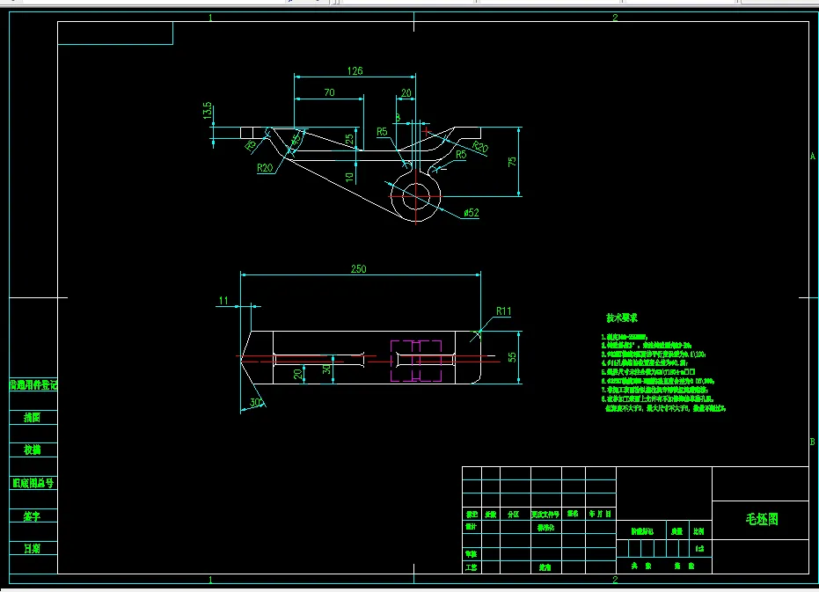The height and width of the screenshot is (592, 819).
Task: Pick the 8 dimension near the centerline
Action: pyautogui.click(x=398, y=118)
